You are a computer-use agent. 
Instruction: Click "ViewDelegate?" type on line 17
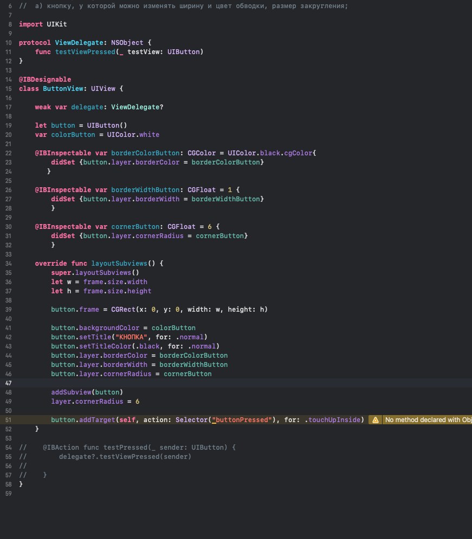[137, 107]
